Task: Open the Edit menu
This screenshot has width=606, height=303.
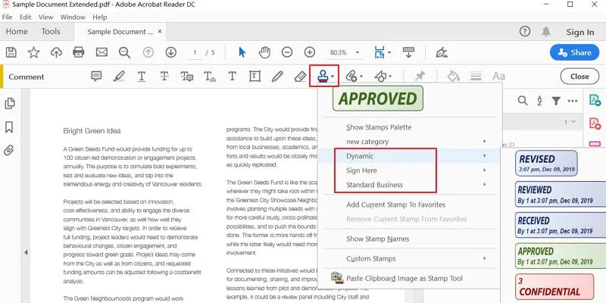Action: point(26,17)
